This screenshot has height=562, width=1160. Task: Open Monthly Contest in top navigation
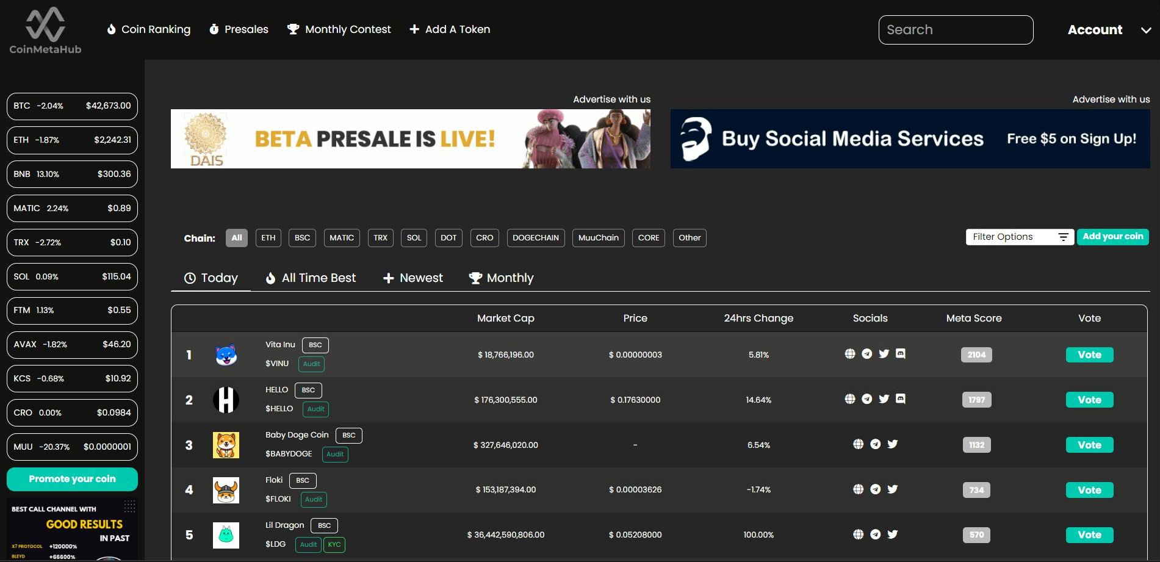pyautogui.click(x=339, y=29)
